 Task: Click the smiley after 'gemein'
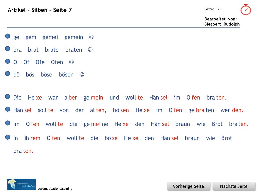click(91, 37)
